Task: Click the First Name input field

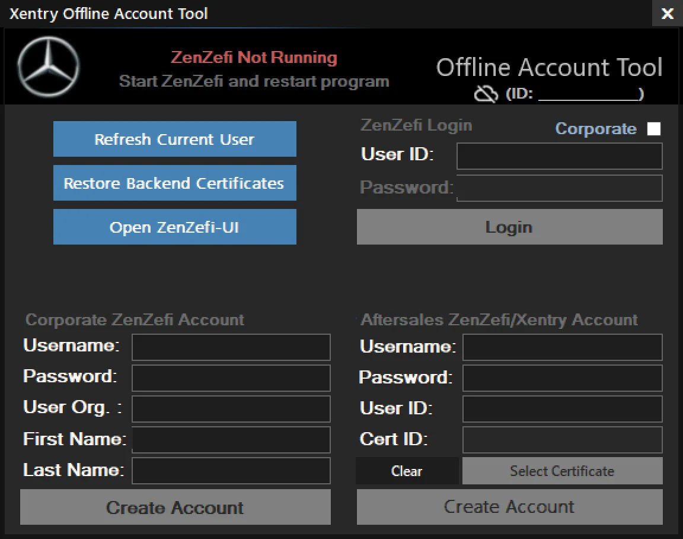Action: [231, 440]
